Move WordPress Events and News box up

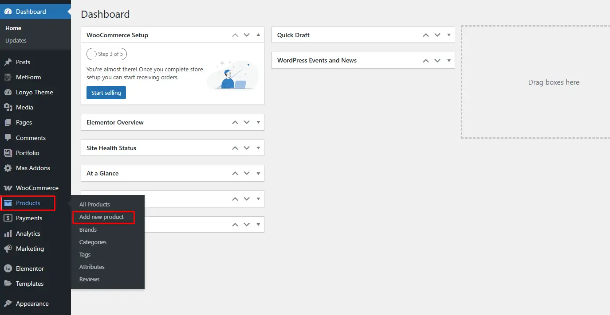[x=426, y=60]
